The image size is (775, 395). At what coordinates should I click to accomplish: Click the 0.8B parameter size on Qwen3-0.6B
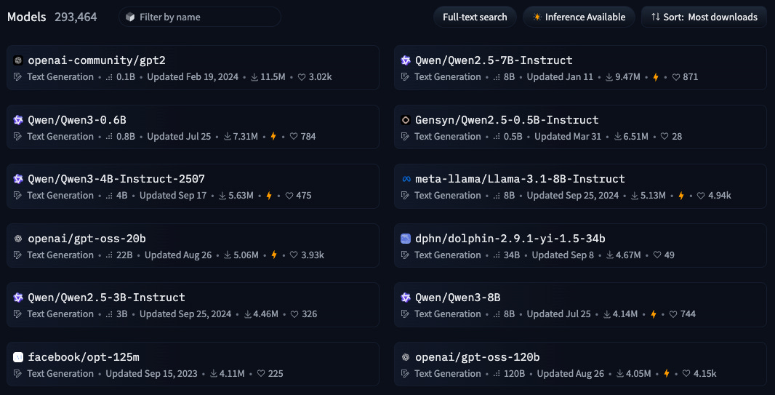click(126, 137)
